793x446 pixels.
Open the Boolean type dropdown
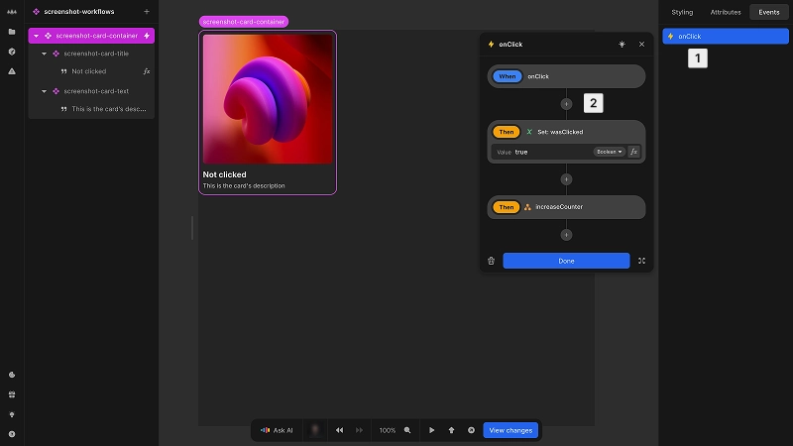[610, 152]
